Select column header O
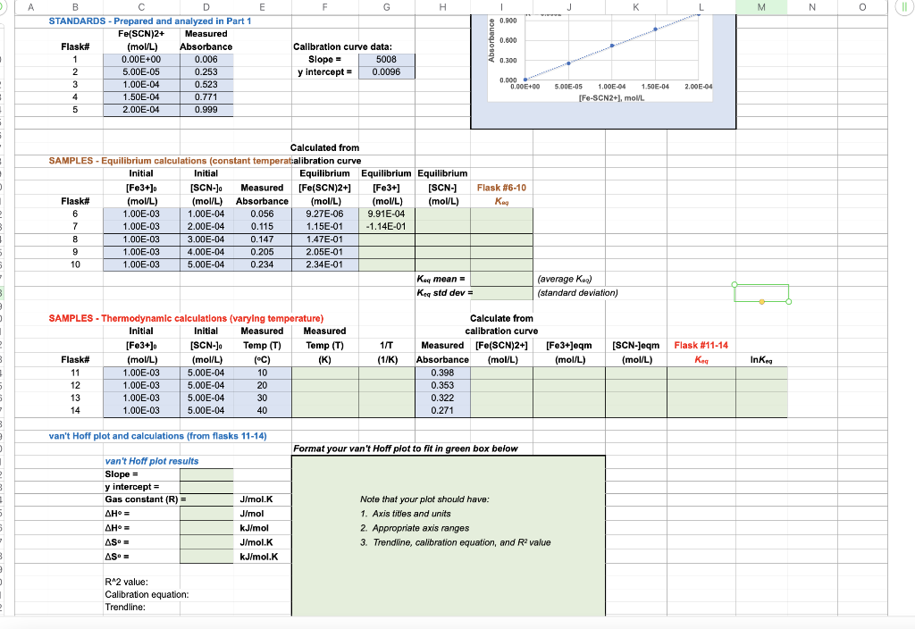 pyautogui.click(x=862, y=7)
